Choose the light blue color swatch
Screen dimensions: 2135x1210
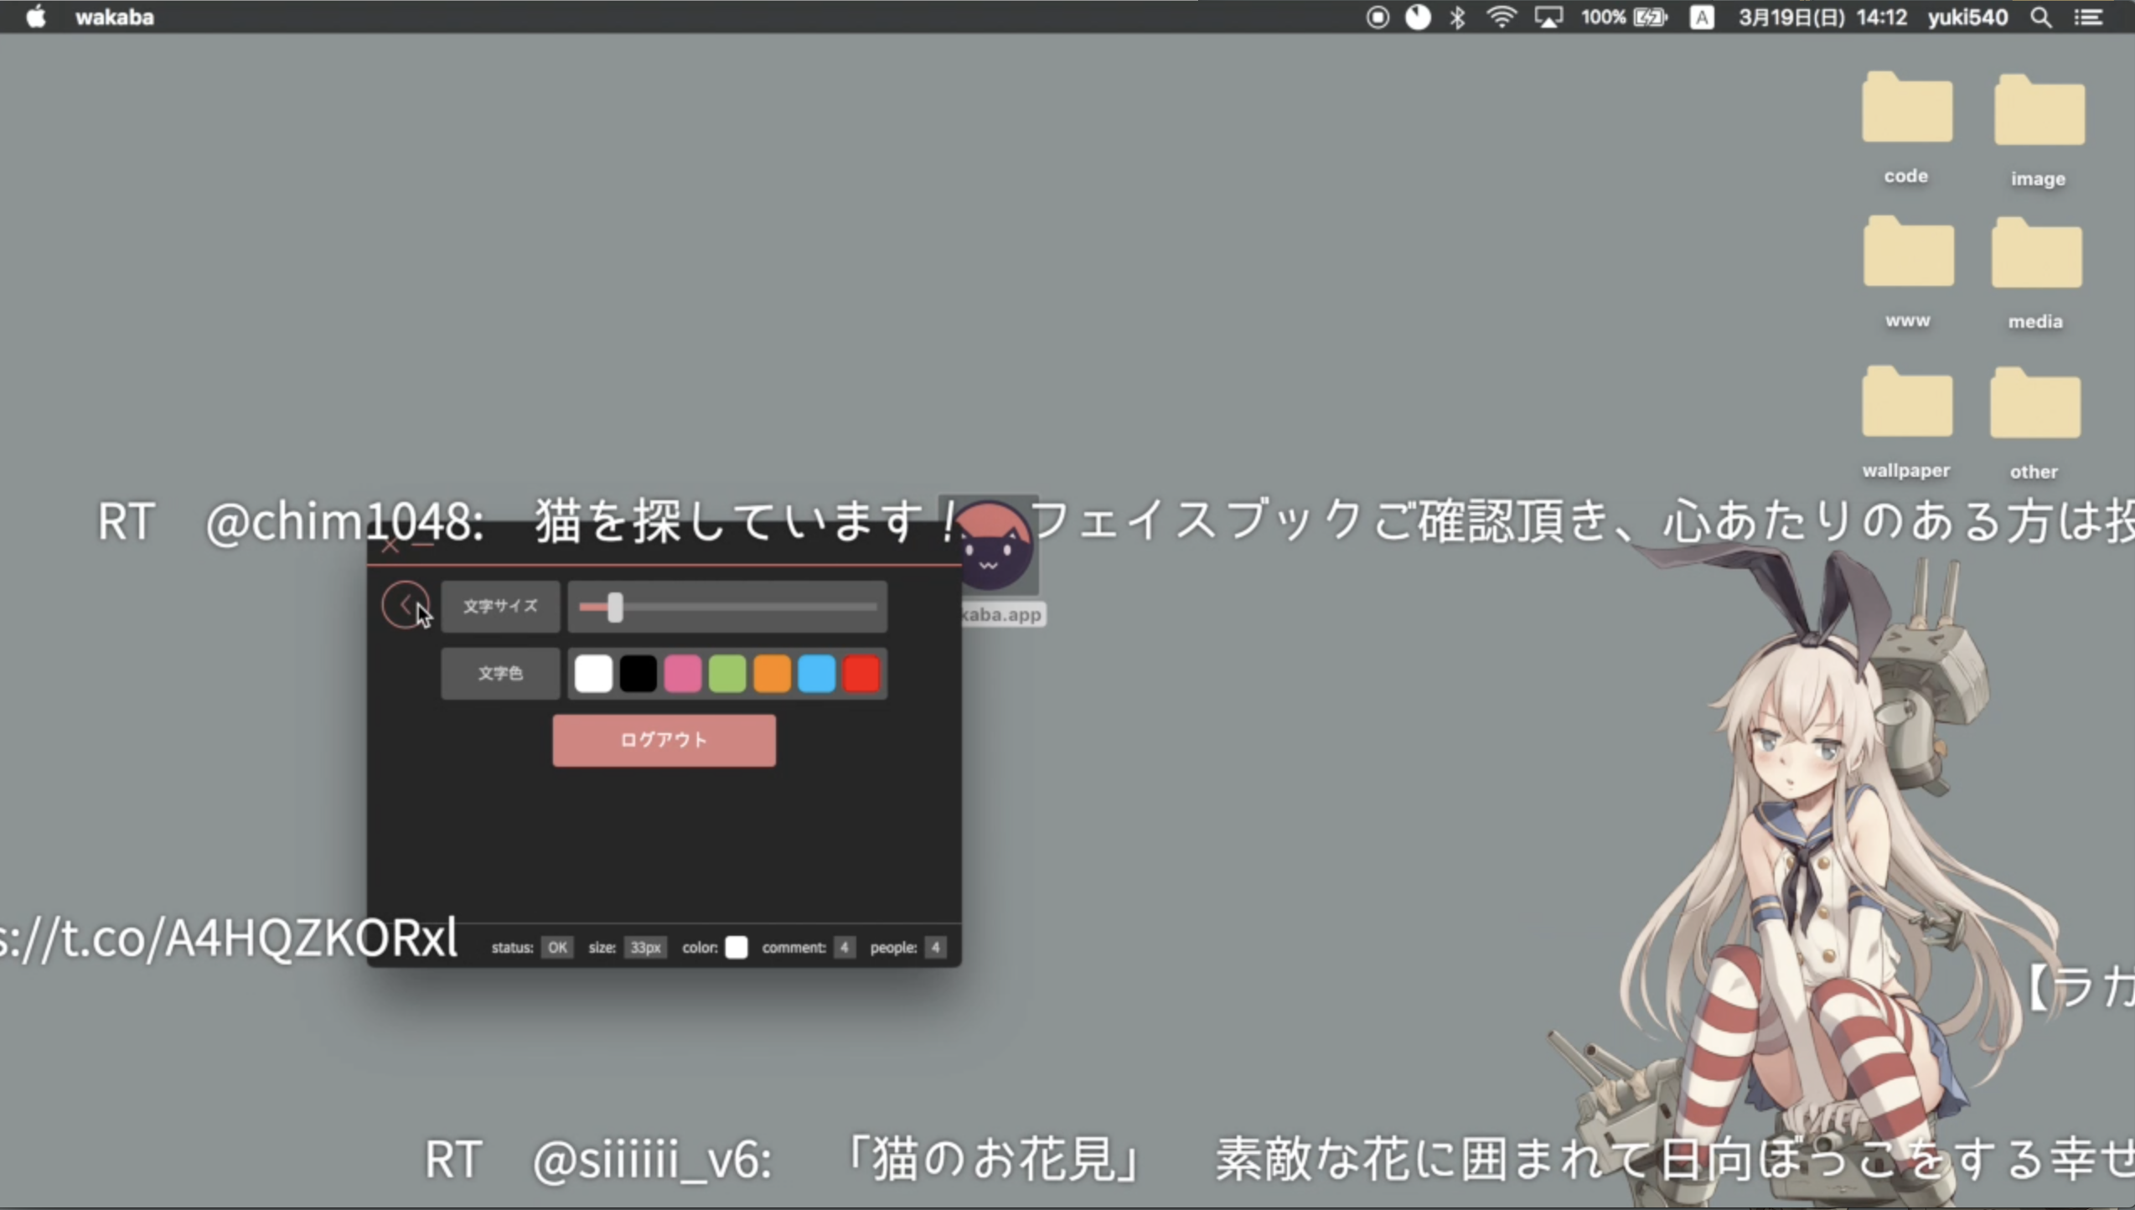(x=816, y=674)
